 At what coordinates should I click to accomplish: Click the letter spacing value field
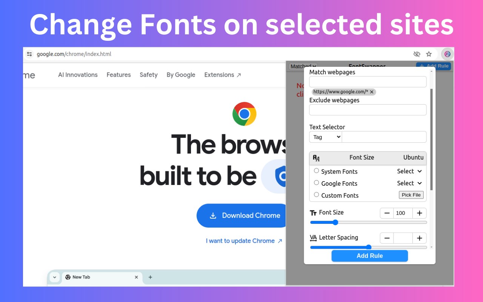click(403, 238)
